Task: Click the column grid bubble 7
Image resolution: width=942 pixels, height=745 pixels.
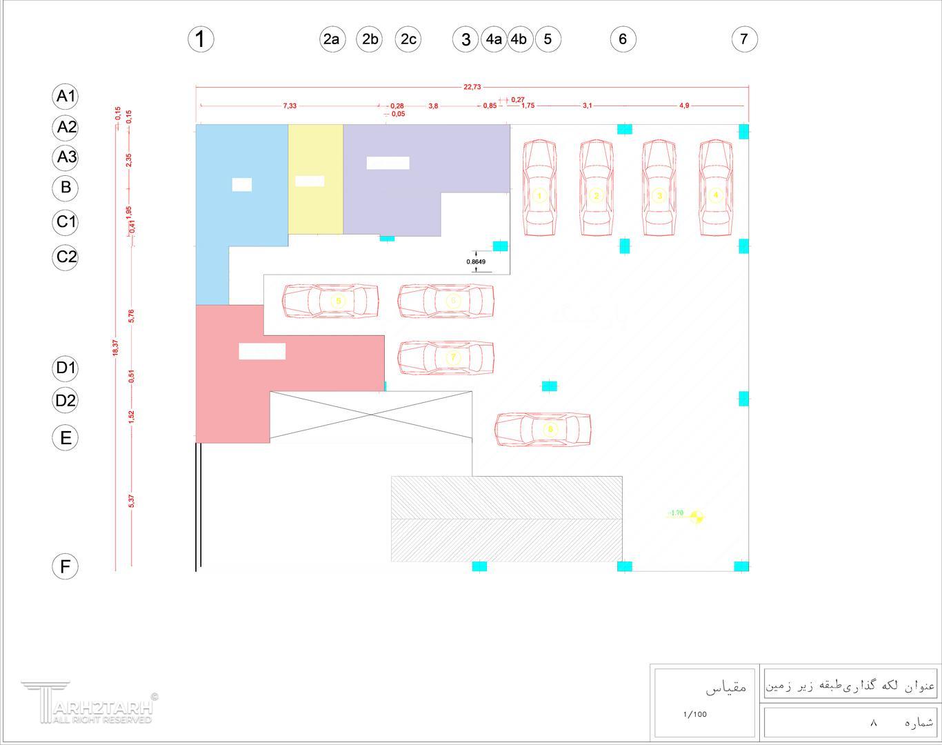Action: point(744,39)
